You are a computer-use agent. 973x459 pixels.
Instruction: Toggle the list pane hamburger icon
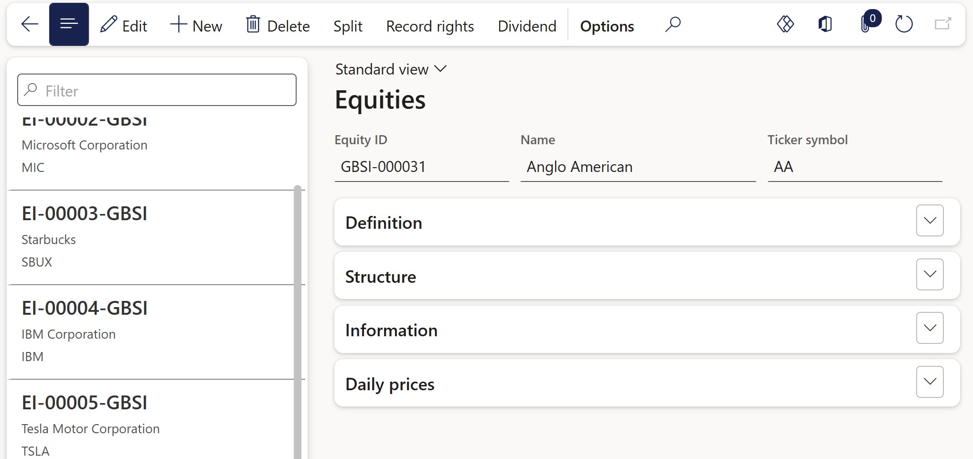pyautogui.click(x=69, y=24)
